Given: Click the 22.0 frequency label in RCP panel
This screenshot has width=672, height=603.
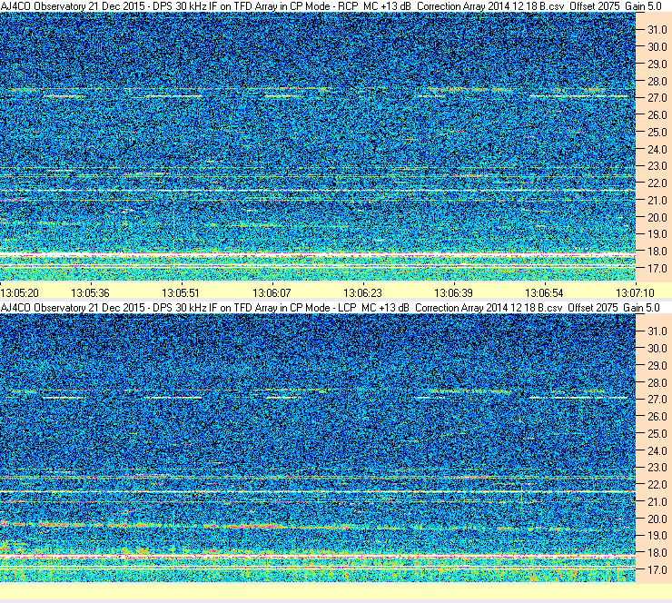Looking at the screenshot, I should (657, 183).
